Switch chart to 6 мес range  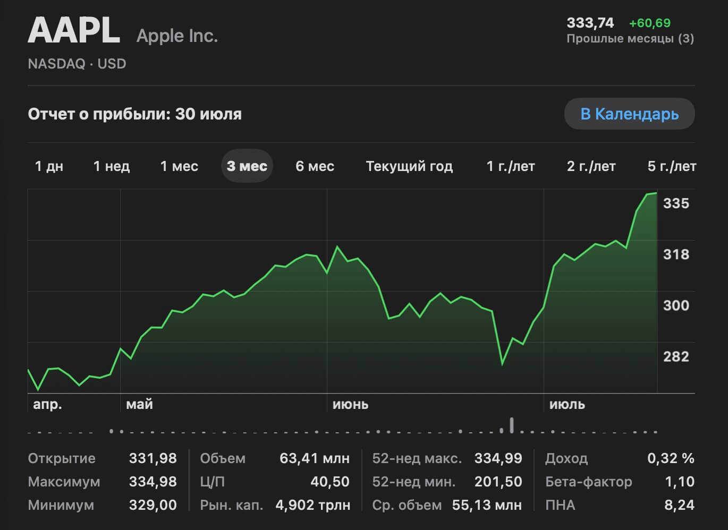click(315, 166)
